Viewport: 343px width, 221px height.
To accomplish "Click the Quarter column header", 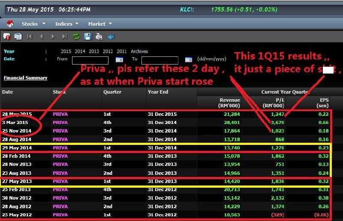I will pos(112,92).
